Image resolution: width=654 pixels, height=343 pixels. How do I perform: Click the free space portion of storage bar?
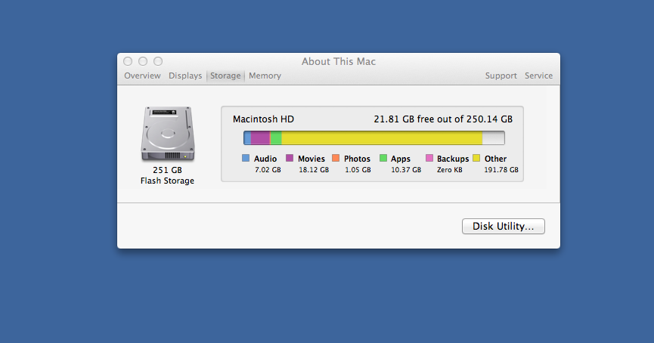coord(494,138)
